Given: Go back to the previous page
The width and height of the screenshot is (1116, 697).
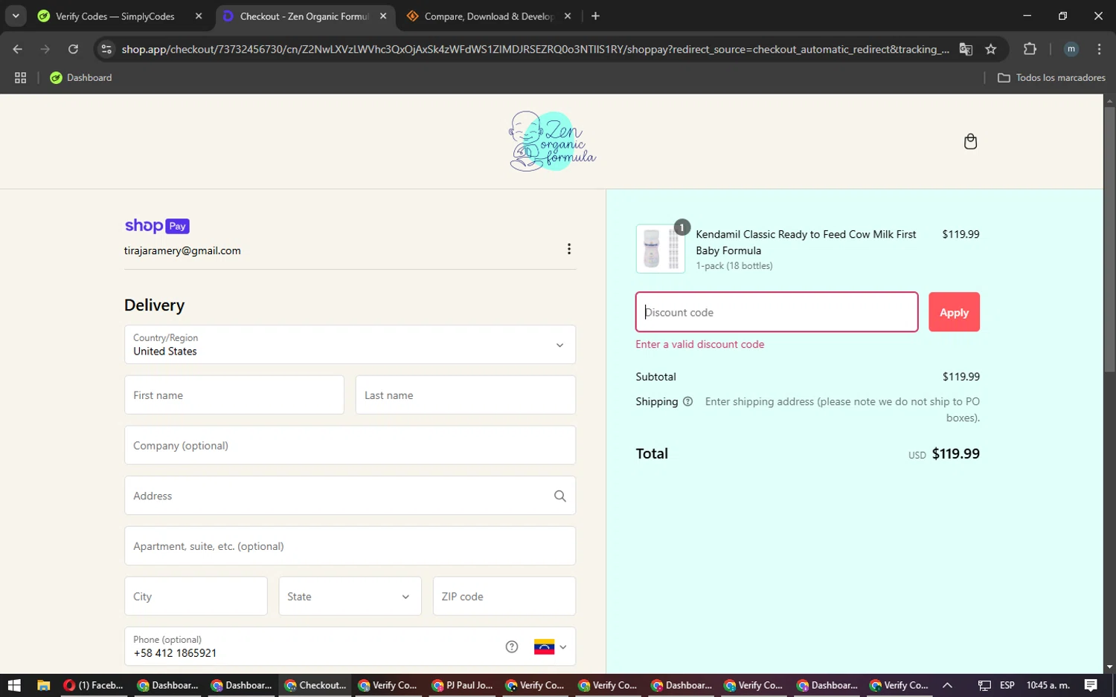Looking at the screenshot, I should point(18,49).
